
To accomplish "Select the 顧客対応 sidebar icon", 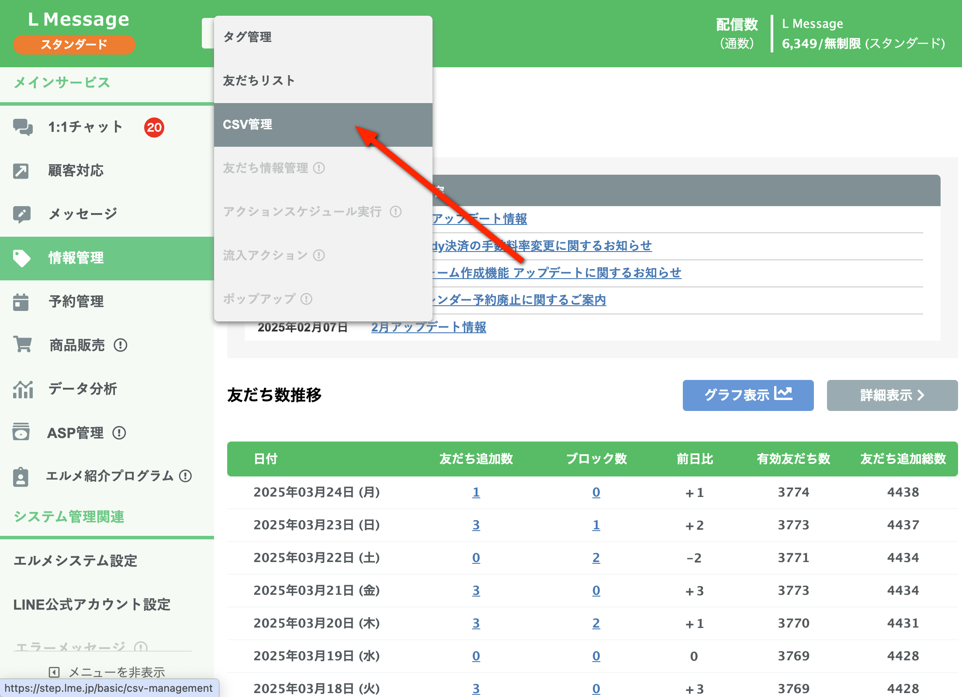I will point(21,171).
